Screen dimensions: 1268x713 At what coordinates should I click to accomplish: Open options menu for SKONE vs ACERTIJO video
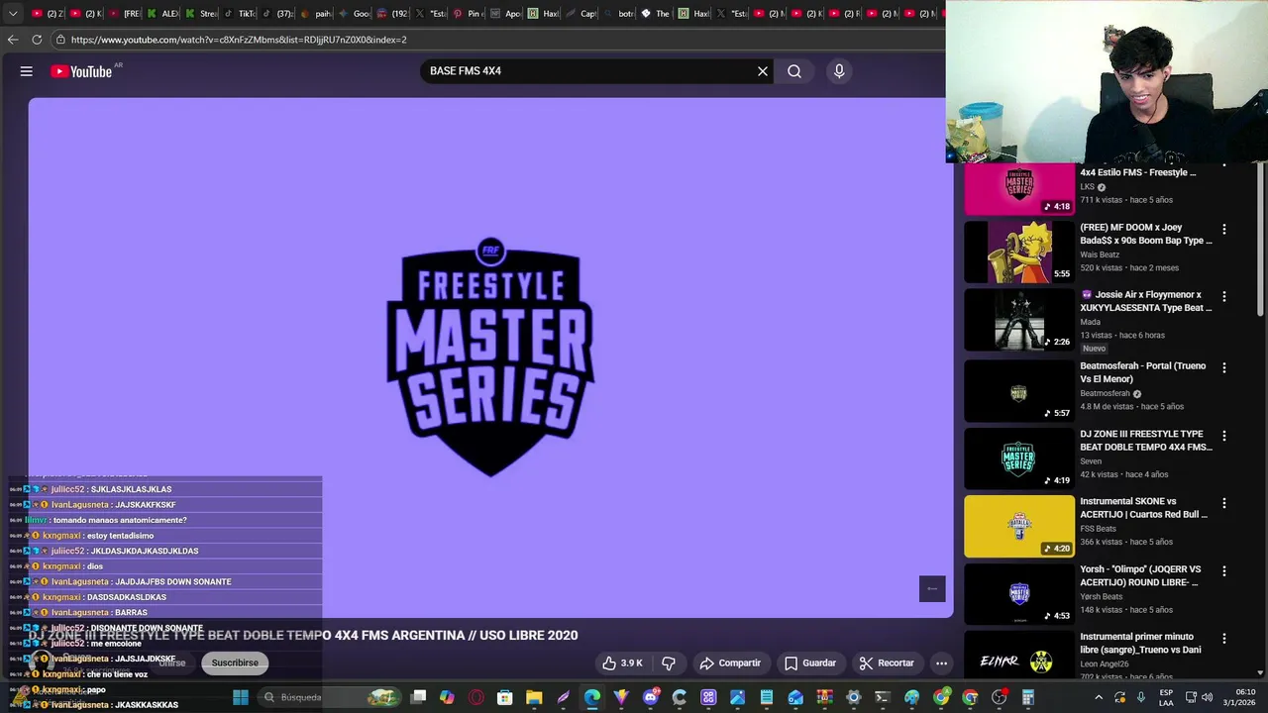[x=1224, y=503]
